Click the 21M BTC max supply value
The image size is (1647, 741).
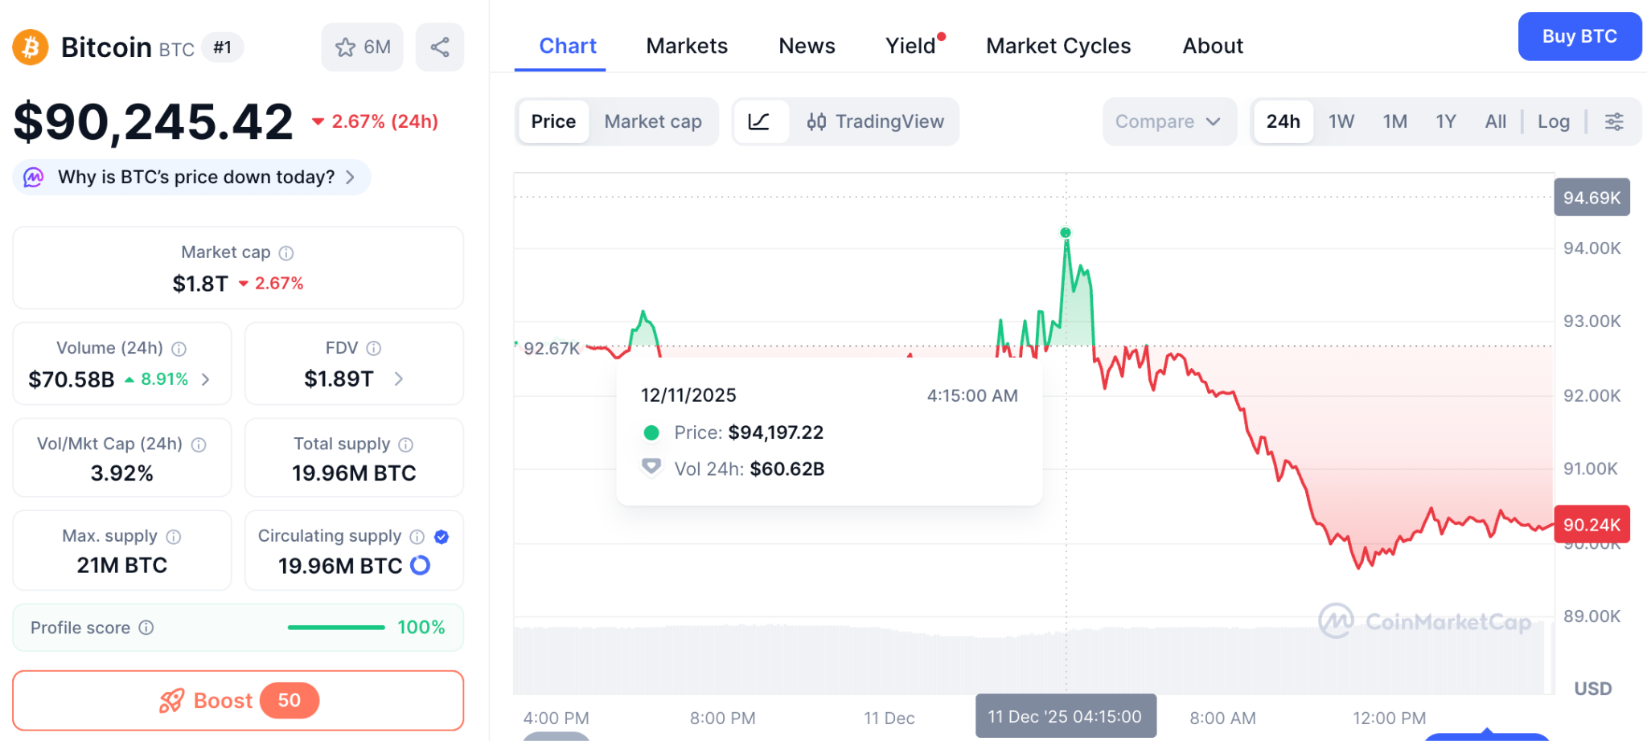coord(122,566)
